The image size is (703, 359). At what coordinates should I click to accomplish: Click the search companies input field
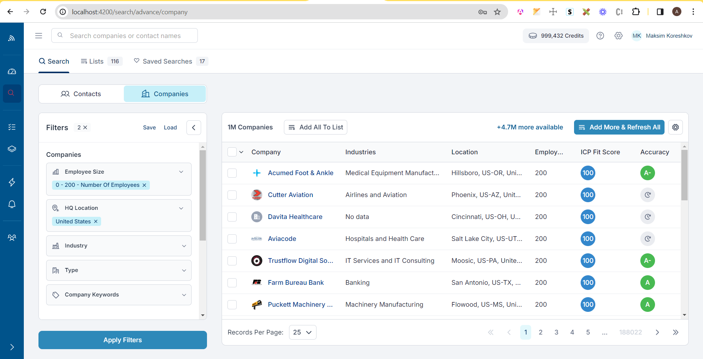click(x=125, y=36)
